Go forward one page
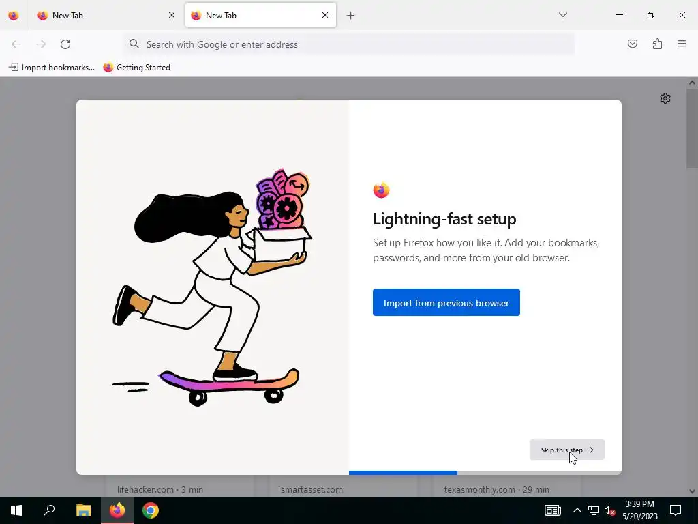This screenshot has width=698, height=524. 41,44
